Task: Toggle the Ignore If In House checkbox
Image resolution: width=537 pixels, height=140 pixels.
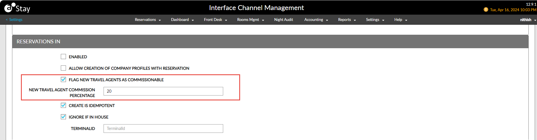Action: coord(63,117)
